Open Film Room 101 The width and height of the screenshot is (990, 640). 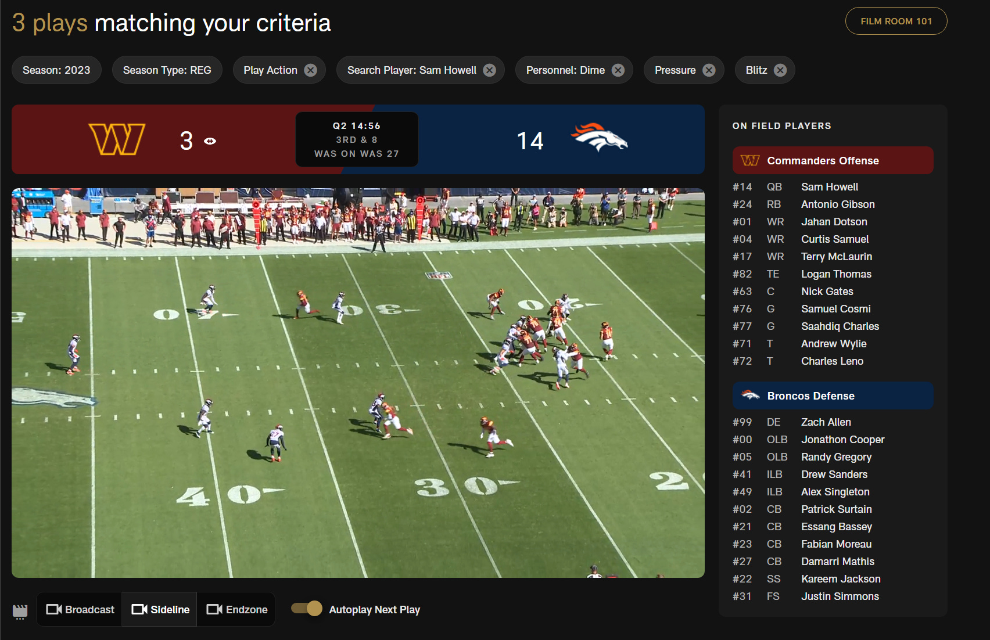(896, 21)
